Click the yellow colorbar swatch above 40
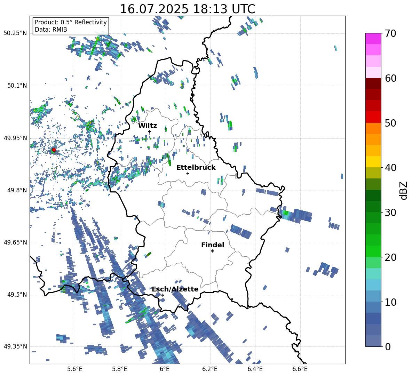 pos(373,162)
